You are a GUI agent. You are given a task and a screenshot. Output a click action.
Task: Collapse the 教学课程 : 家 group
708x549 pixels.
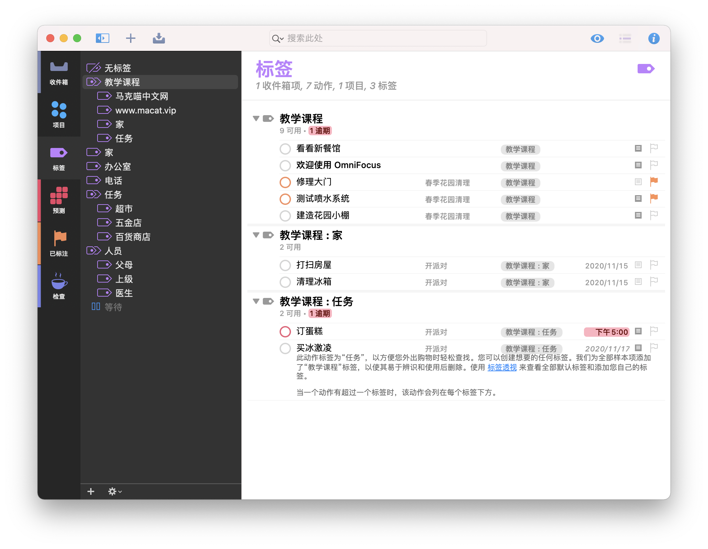[x=256, y=235]
